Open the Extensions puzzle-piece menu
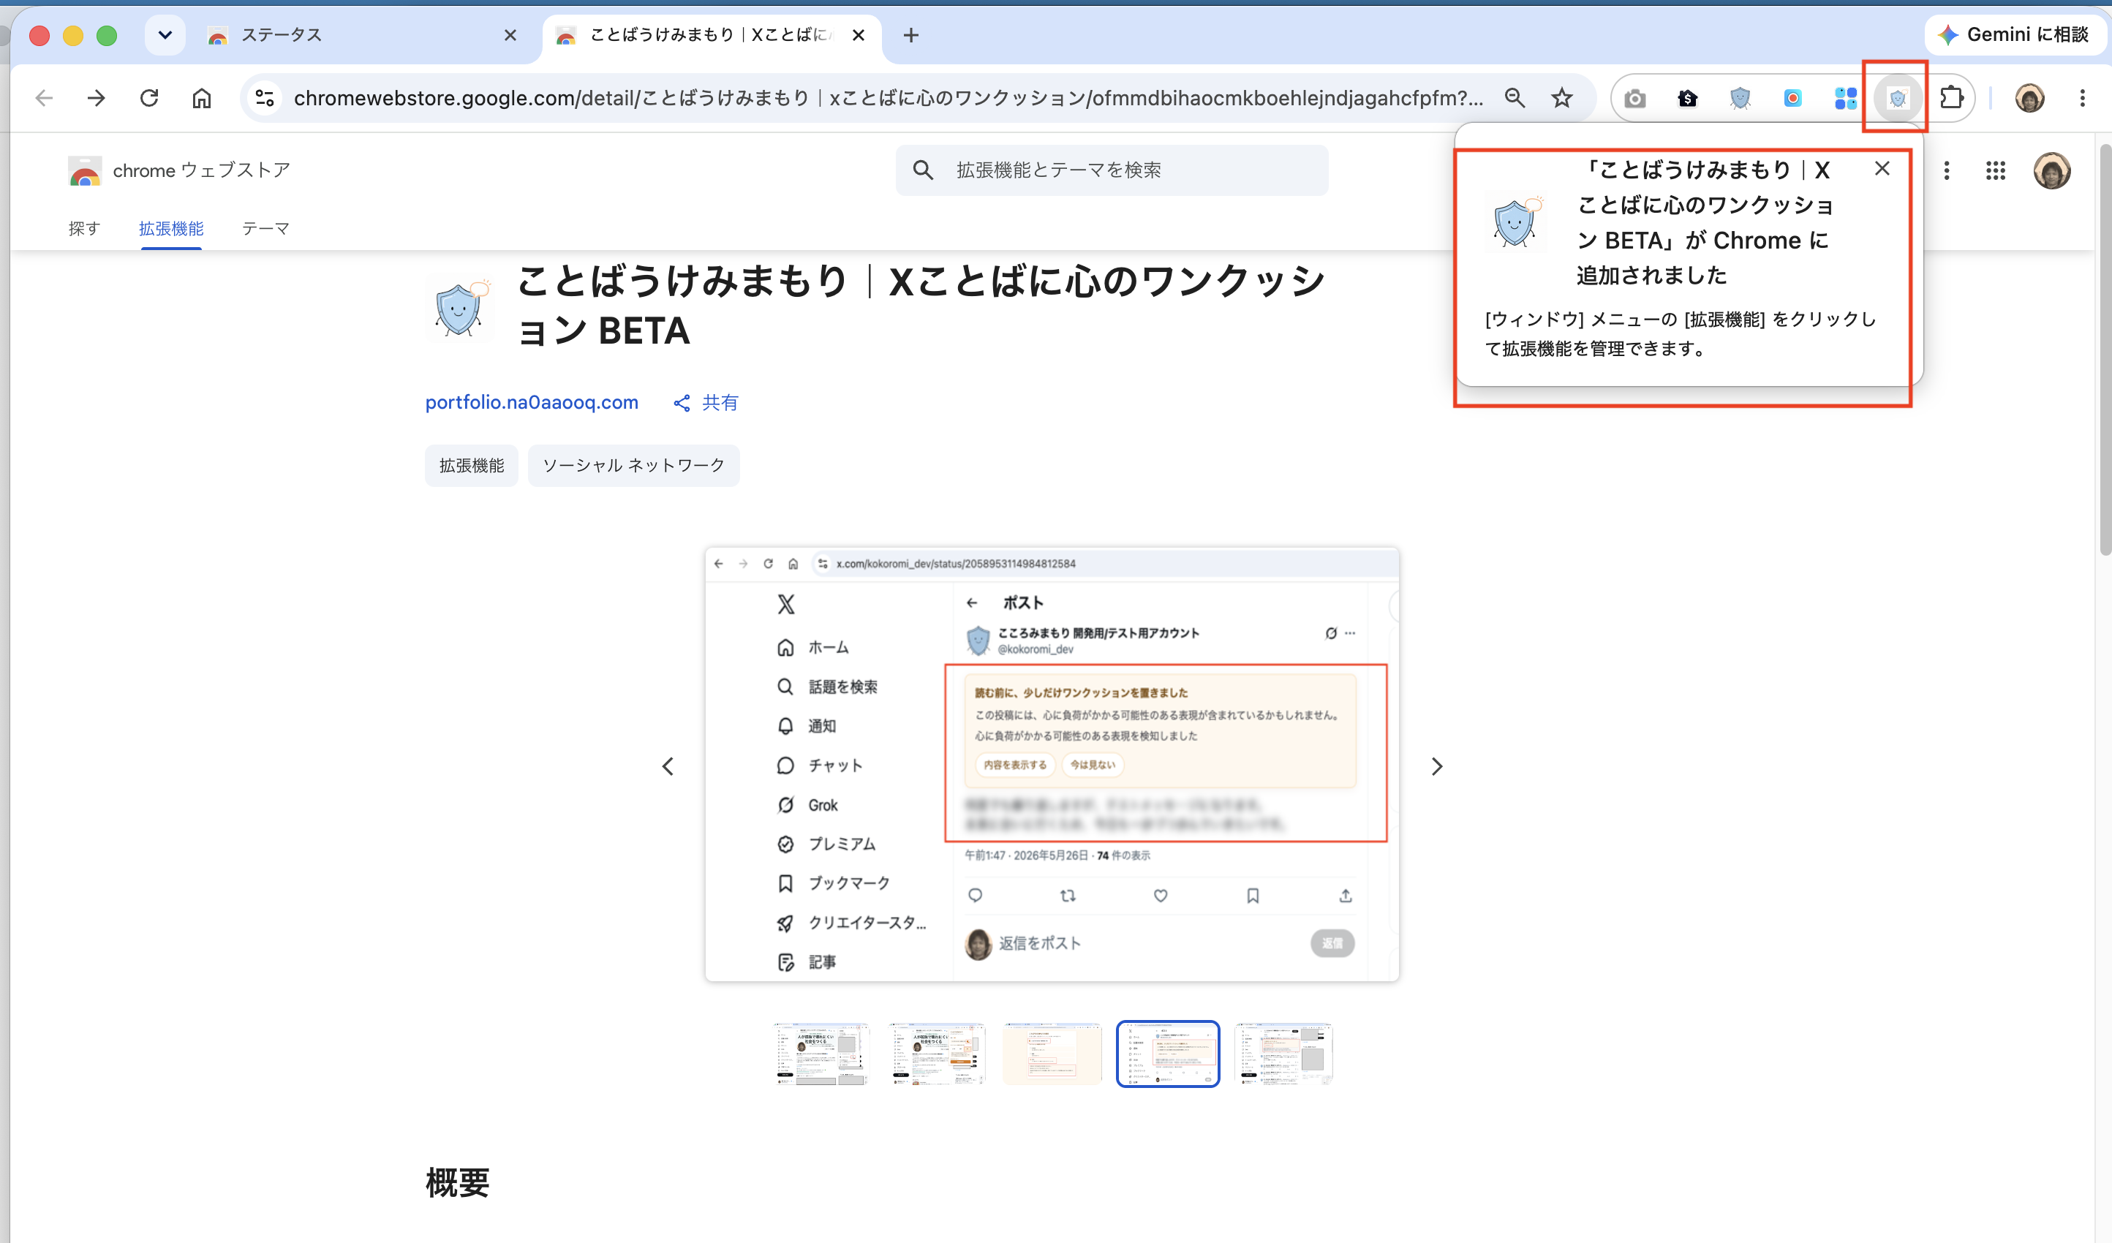This screenshot has height=1243, width=2112. pos(1952,98)
